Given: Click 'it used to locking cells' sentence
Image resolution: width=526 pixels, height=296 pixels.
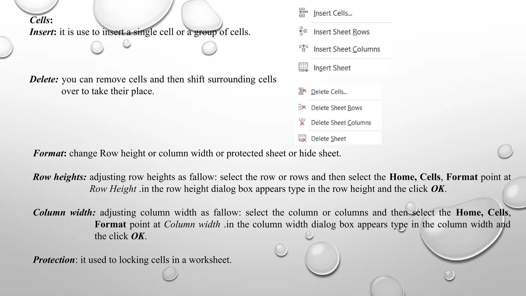Looking at the screenshot, I should [156, 260].
